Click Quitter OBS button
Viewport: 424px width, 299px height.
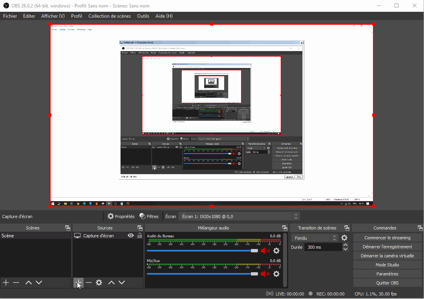[x=387, y=283]
